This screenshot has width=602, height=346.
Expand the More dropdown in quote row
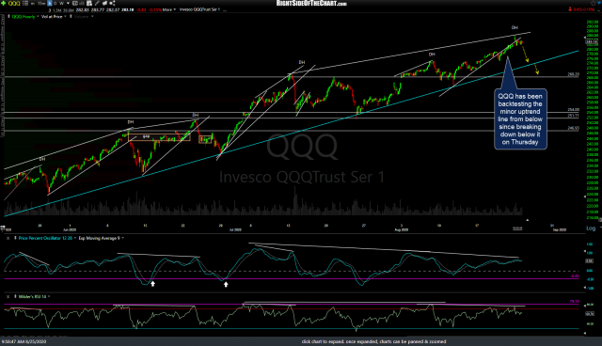click(x=169, y=9)
